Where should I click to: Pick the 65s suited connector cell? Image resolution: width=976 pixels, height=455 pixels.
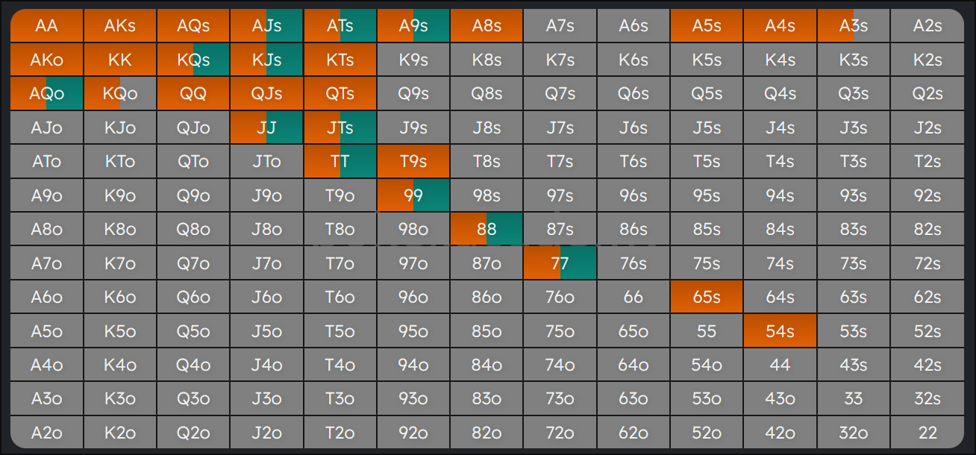(x=707, y=297)
